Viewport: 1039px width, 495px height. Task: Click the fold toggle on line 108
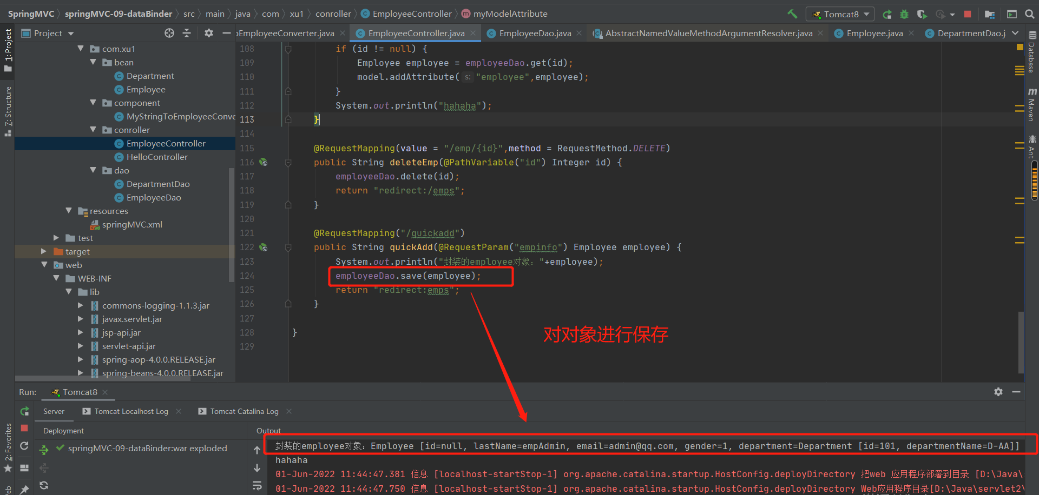pyautogui.click(x=288, y=49)
